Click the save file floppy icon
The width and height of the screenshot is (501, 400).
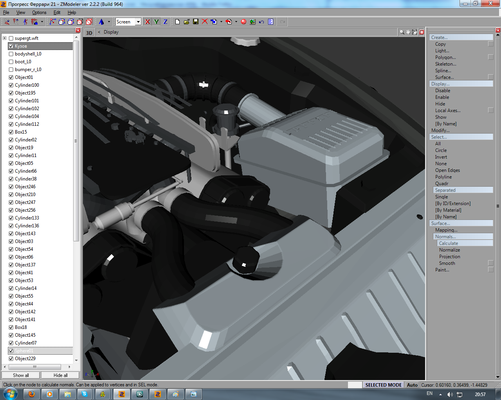(196, 22)
